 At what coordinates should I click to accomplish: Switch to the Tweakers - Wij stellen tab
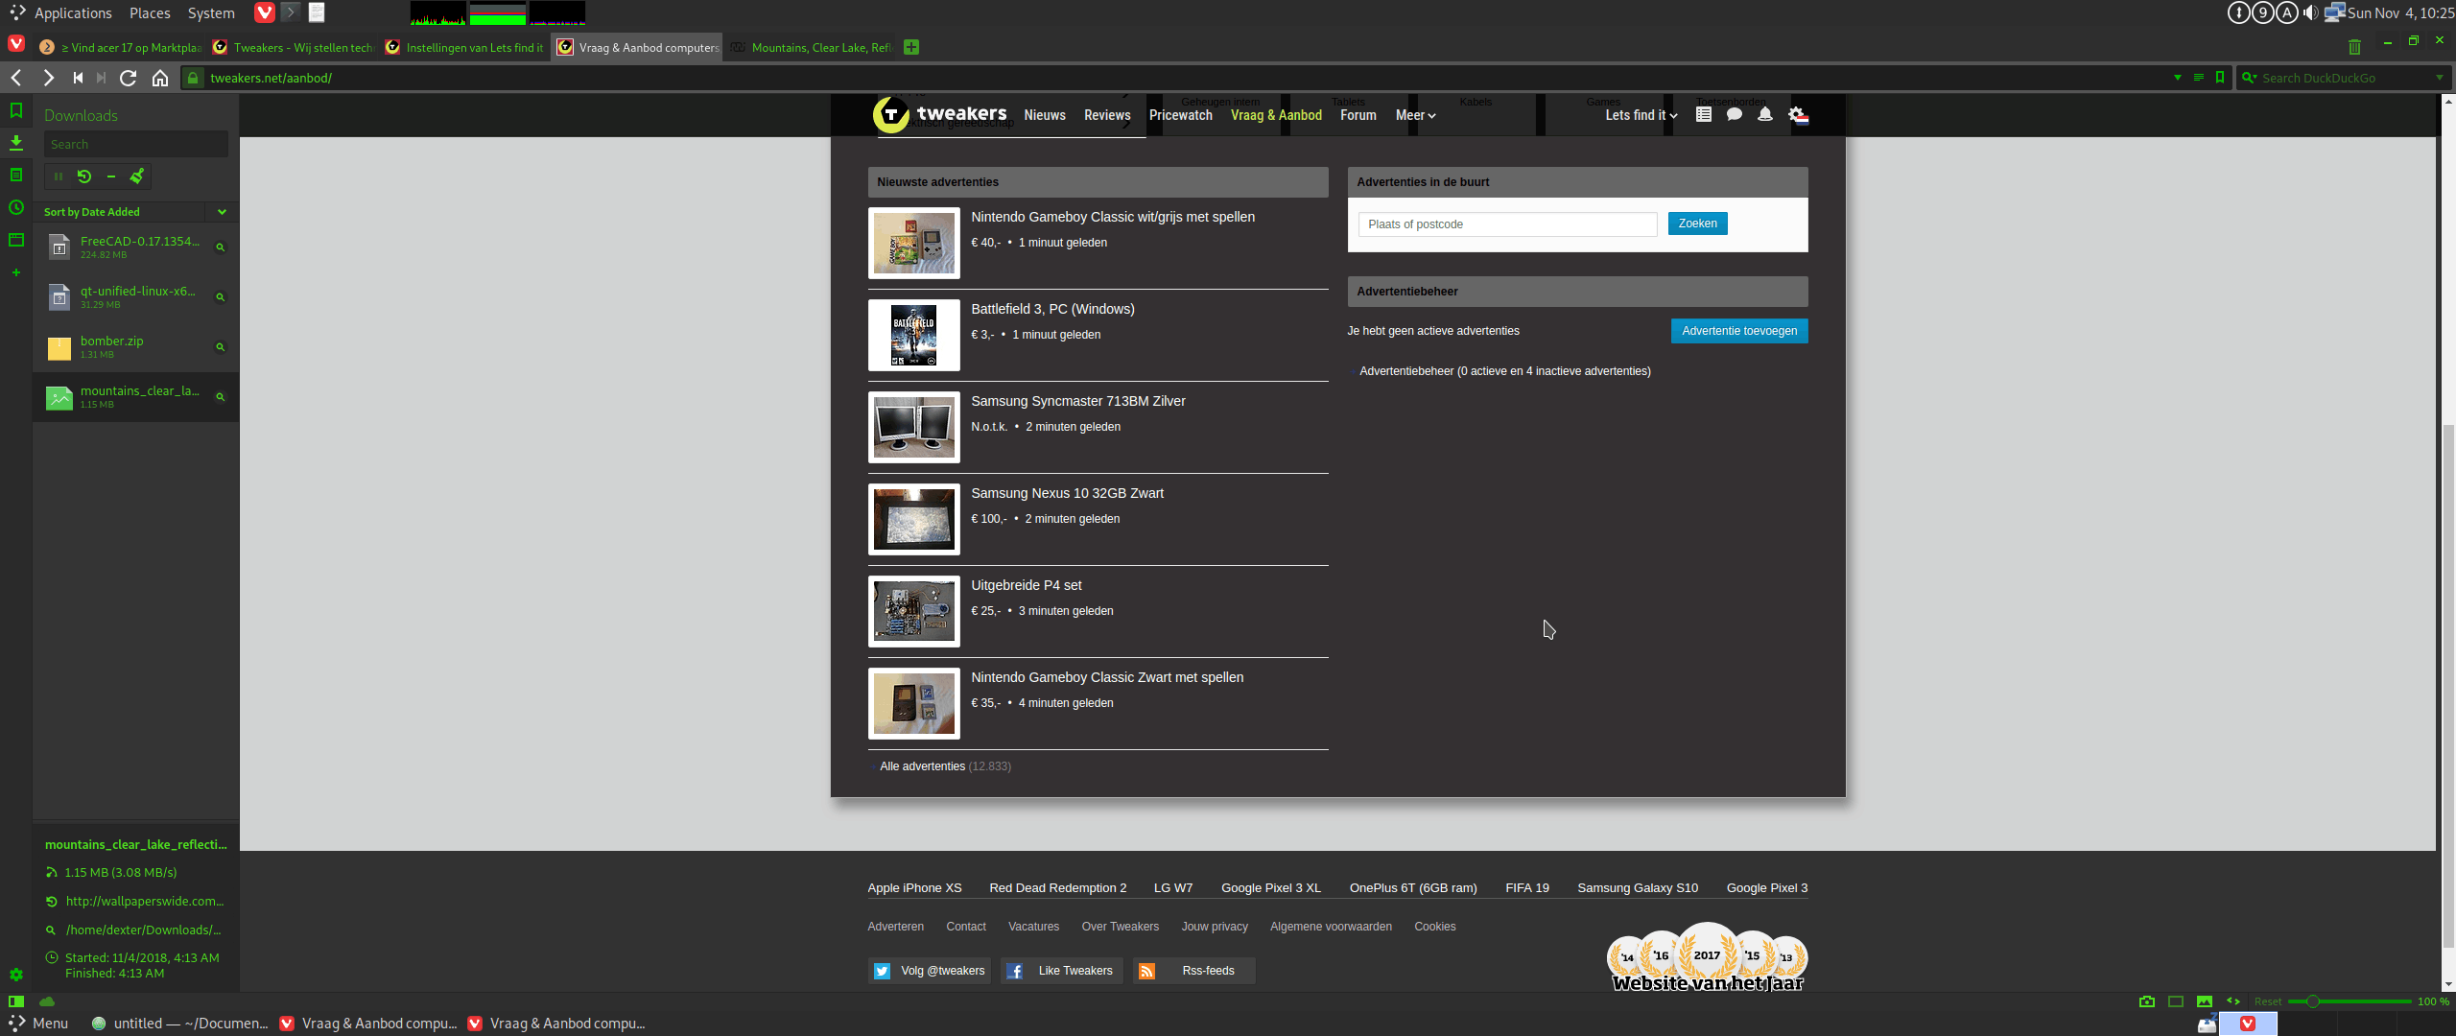(301, 48)
